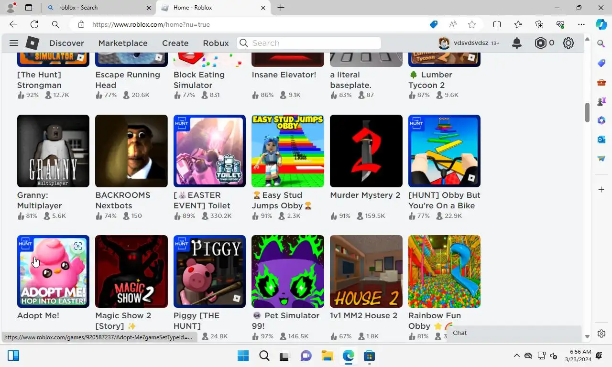
Task: Open the Create page
Action: [x=175, y=43]
